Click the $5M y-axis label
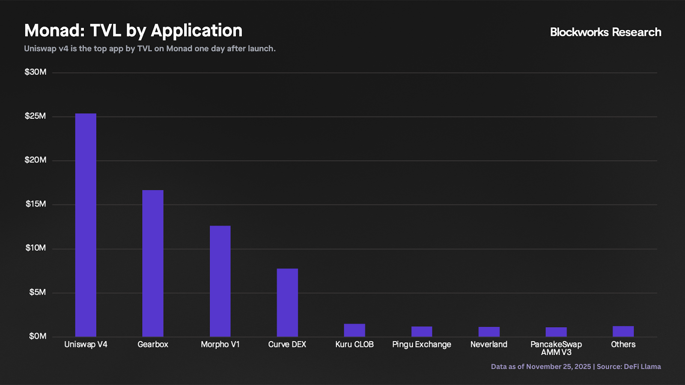The width and height of the screenshot is (685, 385). point(37,292)
